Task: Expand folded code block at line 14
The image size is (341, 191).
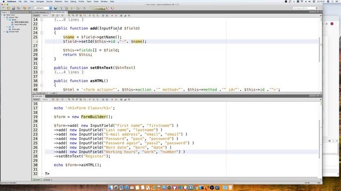Action: [x=42, y=20]
